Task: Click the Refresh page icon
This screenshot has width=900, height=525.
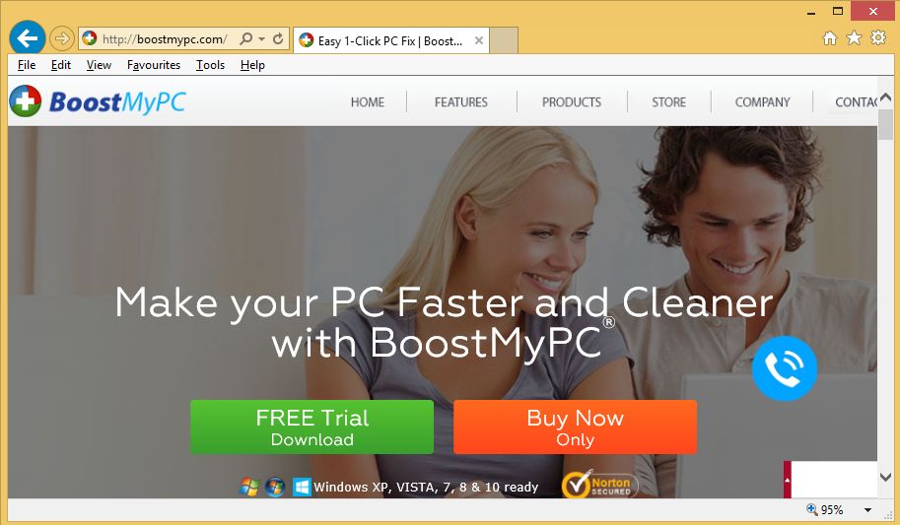Action: pos(278,39)
